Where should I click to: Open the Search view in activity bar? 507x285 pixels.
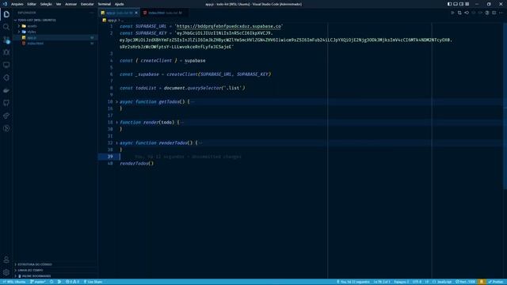point(6,27)
